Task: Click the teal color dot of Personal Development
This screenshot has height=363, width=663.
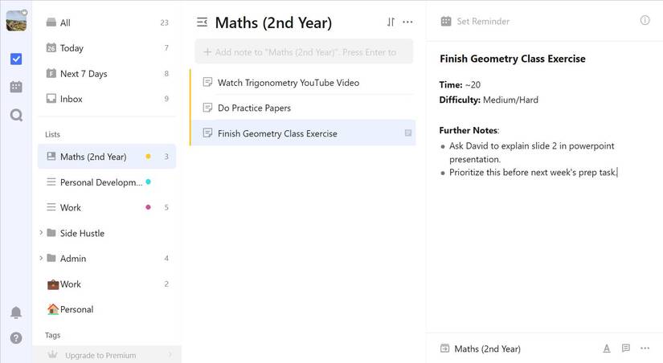Action: (148, 182)
